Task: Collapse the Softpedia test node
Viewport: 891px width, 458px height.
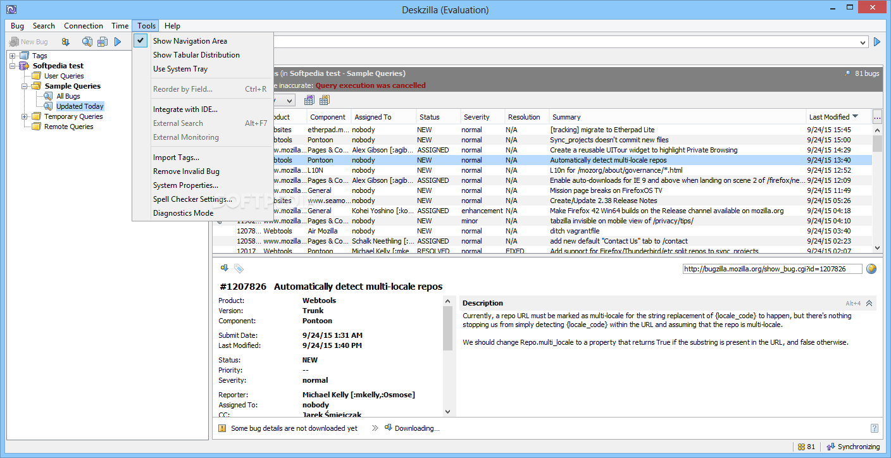Action: tap(13, 66)
